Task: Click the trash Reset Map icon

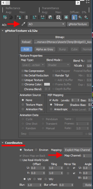Action: 26,17
